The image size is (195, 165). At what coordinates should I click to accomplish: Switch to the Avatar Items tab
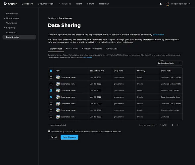(72, 49)
